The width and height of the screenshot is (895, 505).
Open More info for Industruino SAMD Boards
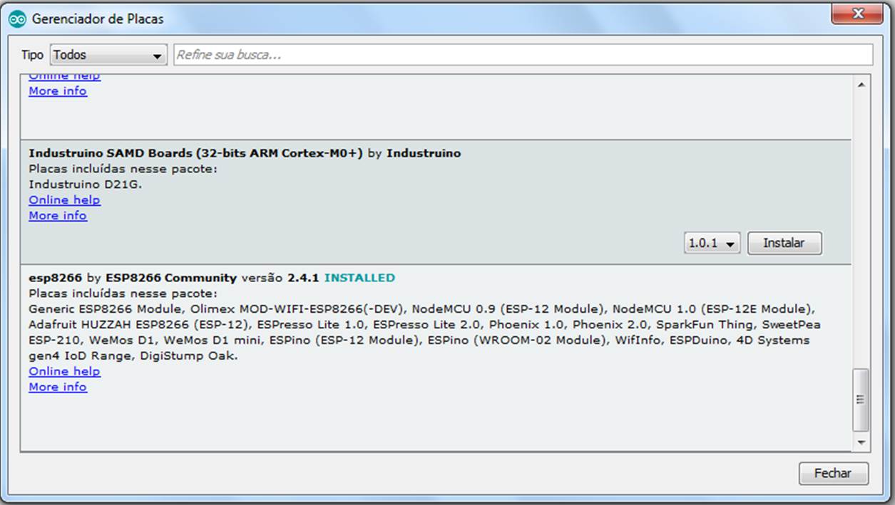click(57, 215)
